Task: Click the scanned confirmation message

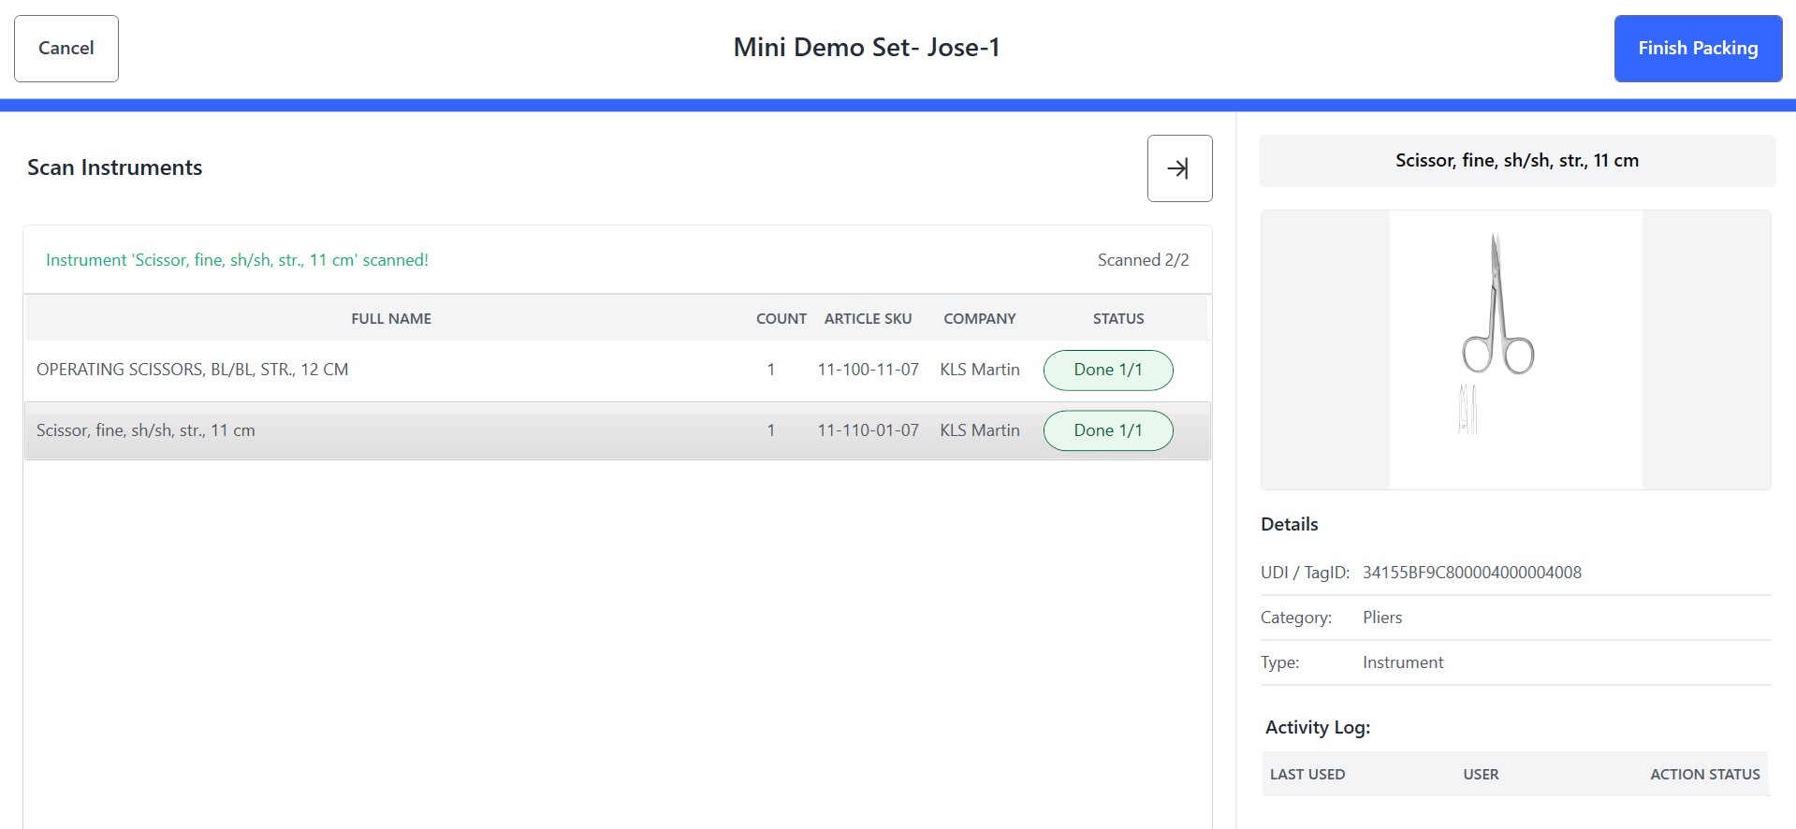Action: [237, 260]
